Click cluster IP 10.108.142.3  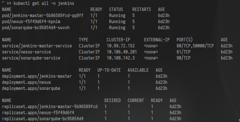click(x=121, y=58)
